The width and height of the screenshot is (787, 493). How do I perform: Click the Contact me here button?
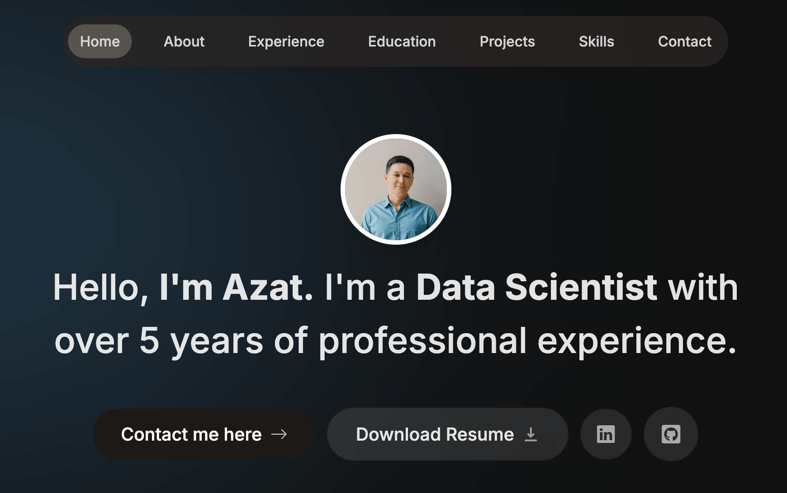click(204, 434)
